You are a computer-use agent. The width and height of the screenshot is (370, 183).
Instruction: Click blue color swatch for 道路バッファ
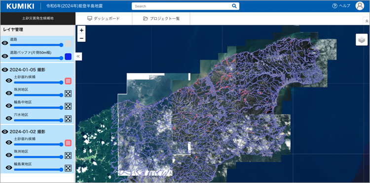tap(68, 57)
